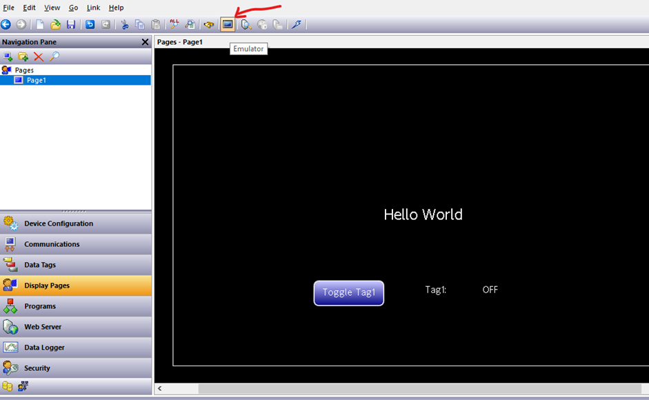Viewport: 649px width, 400px height.
Task: Click the horizontal scrollbar's left arrow
Action: click(160, 388)
